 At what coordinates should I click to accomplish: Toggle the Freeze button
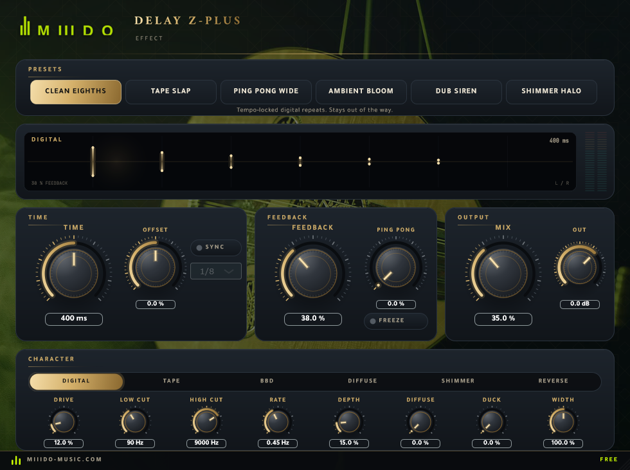pos(396,321)
